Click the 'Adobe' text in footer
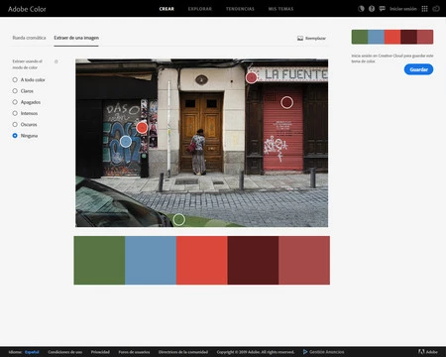 431,352
